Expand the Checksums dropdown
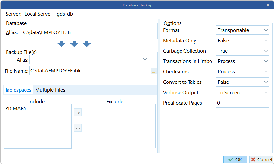Screen dimensions: 275x165 pyautogui.click(x=242, y=72)
